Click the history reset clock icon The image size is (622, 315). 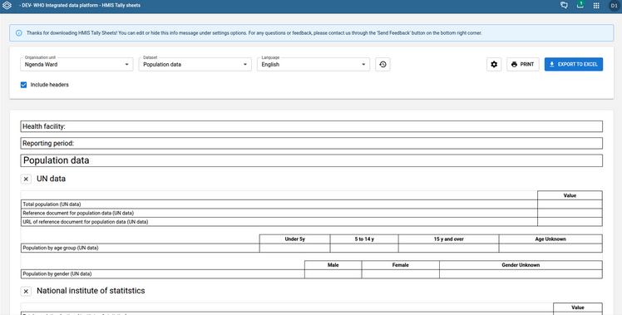[383, 64]
